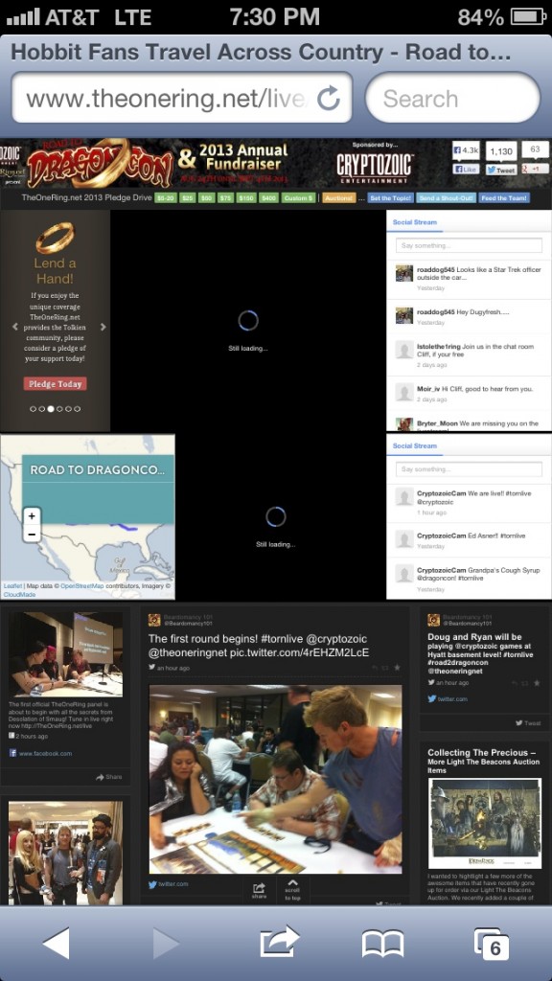Like the page with Facebook Like button
The image size is (552, 981).
point(467,170)
